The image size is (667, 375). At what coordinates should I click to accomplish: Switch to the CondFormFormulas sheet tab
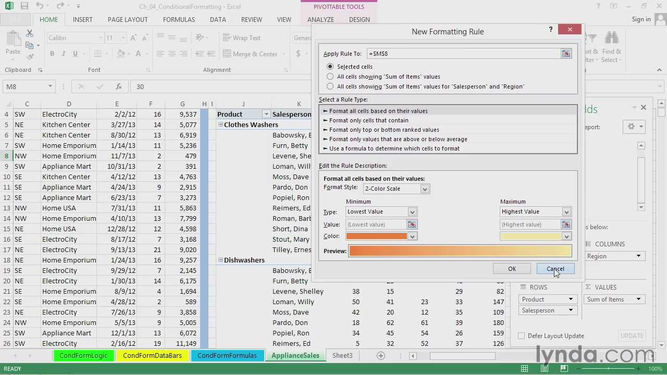(227, 355)
